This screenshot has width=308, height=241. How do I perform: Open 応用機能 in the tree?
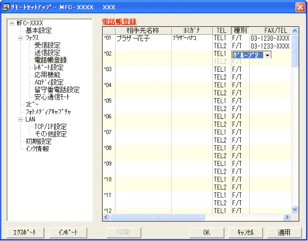(x=47, y=75)
